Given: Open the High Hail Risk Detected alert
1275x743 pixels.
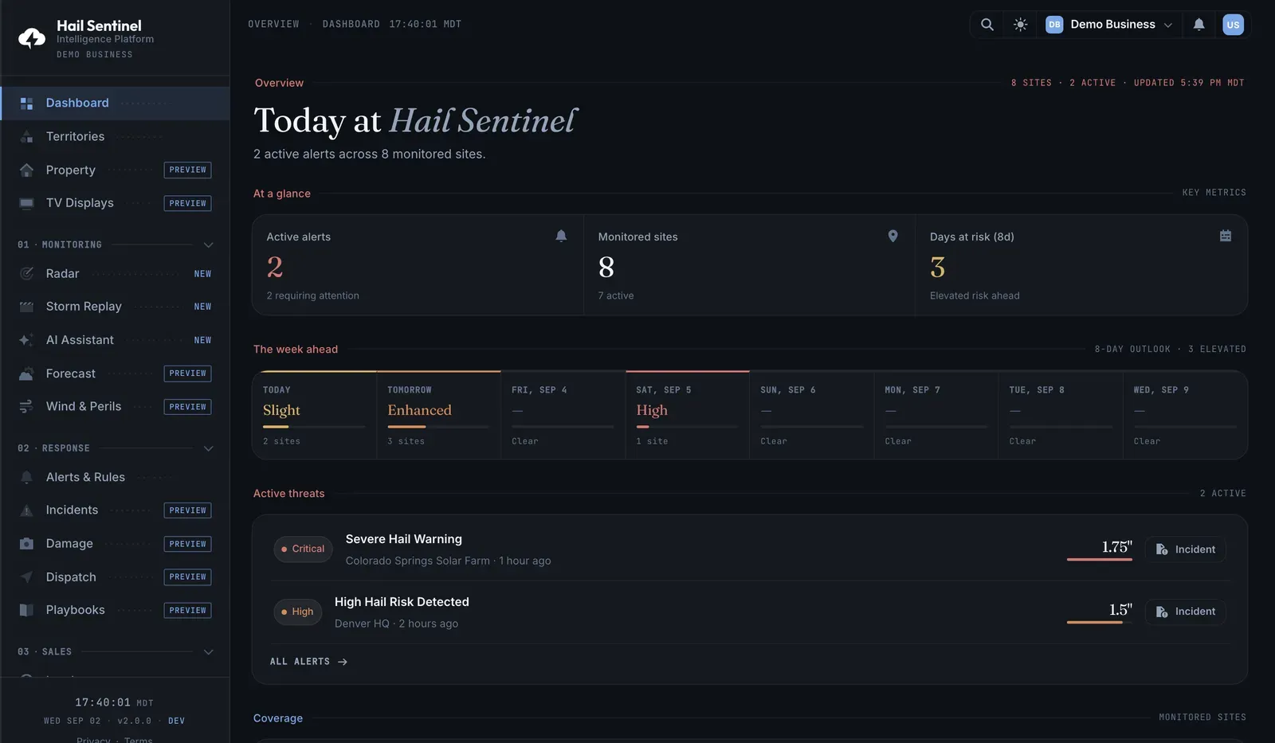Looking at the screenshot, I should pyautogui.click(x=402, y=602).
